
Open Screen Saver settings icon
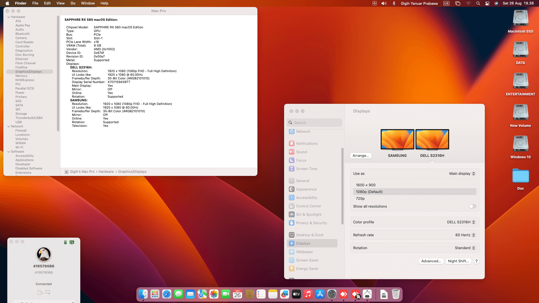coord(292,260)
